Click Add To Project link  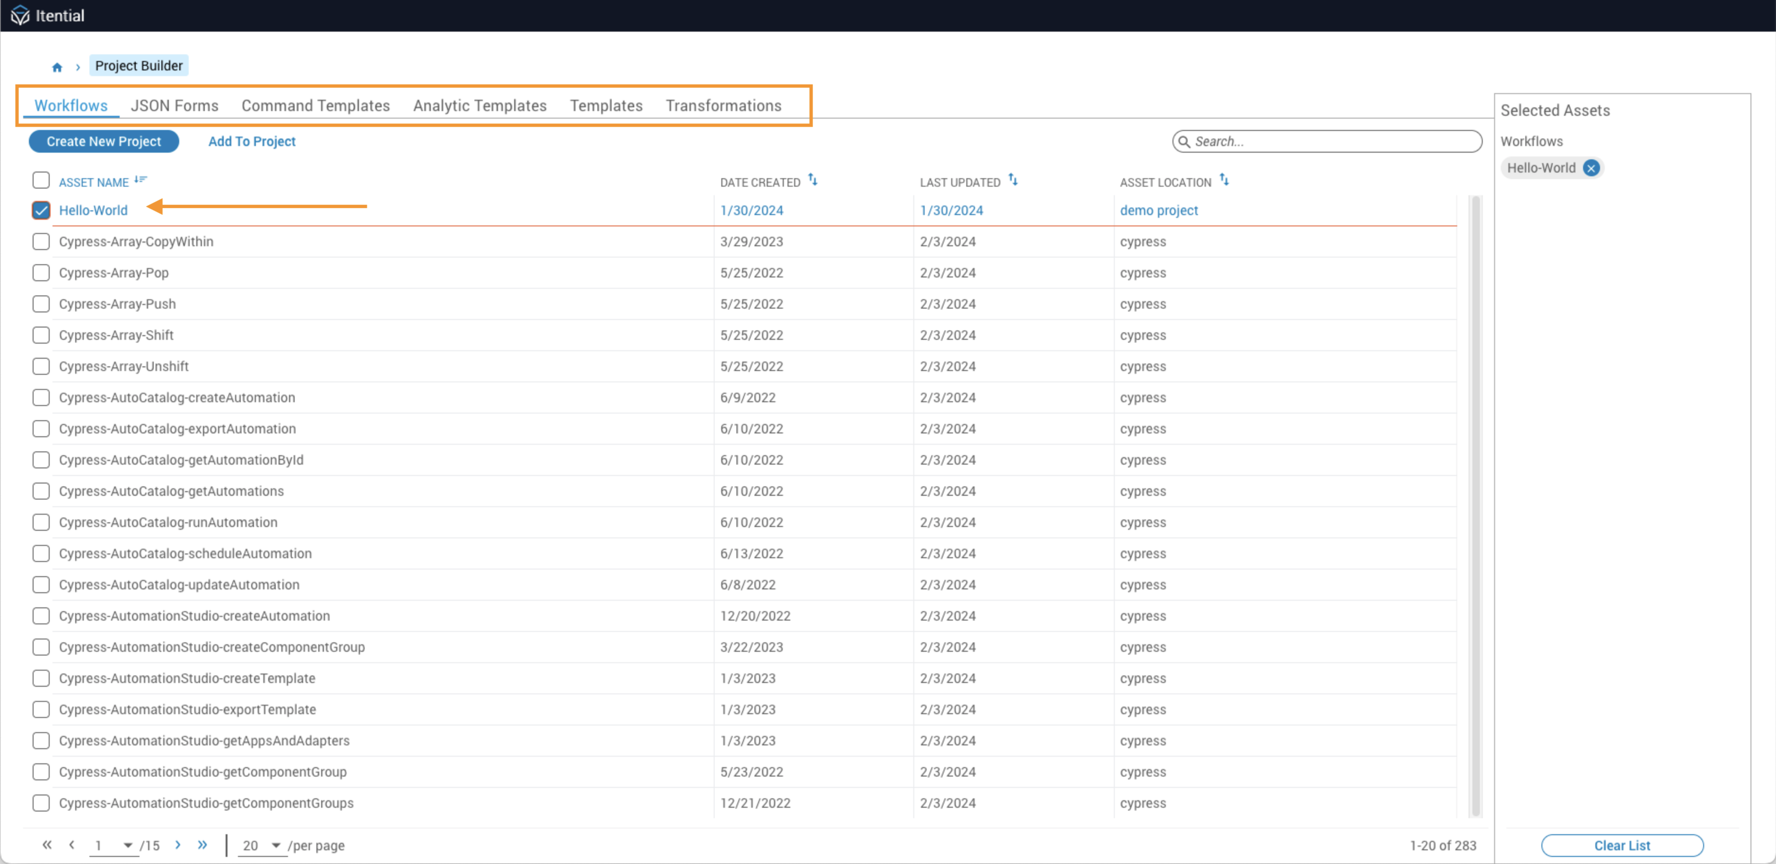point(252,141)
